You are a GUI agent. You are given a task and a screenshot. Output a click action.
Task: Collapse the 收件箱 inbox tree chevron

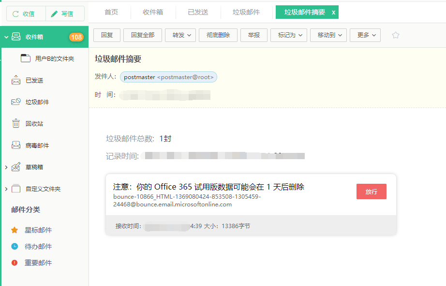6,37
